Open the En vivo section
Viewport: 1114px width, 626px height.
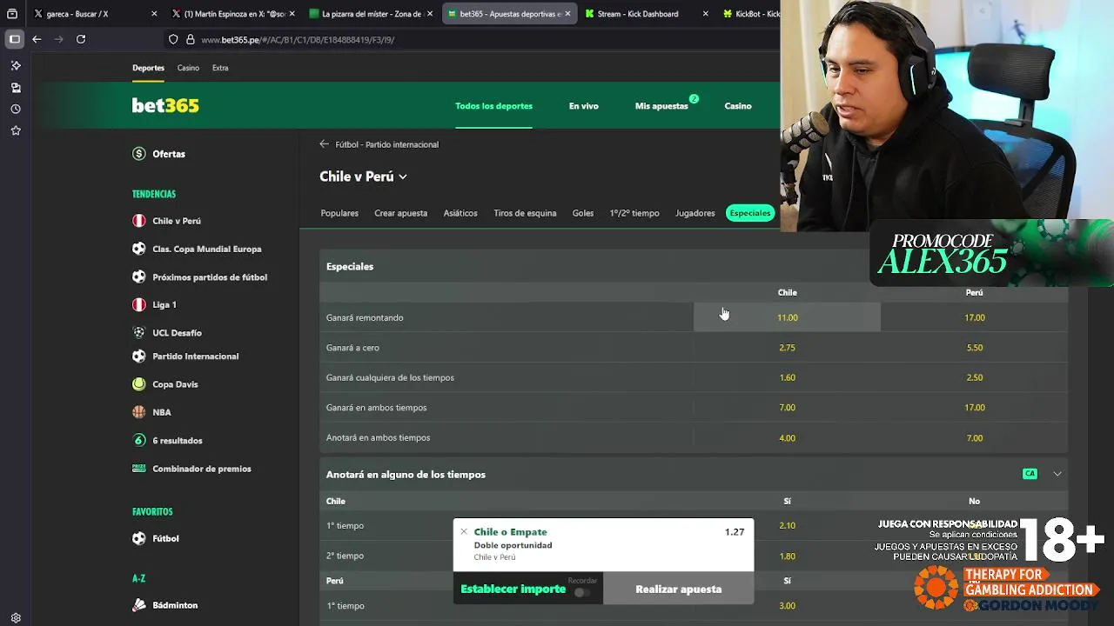(x=584, y=106)
